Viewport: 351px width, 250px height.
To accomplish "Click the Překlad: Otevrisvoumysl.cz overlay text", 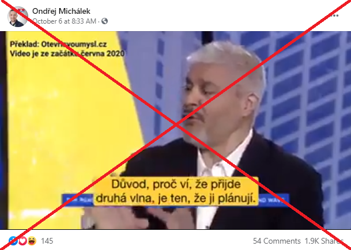I will tap(58, 44).
